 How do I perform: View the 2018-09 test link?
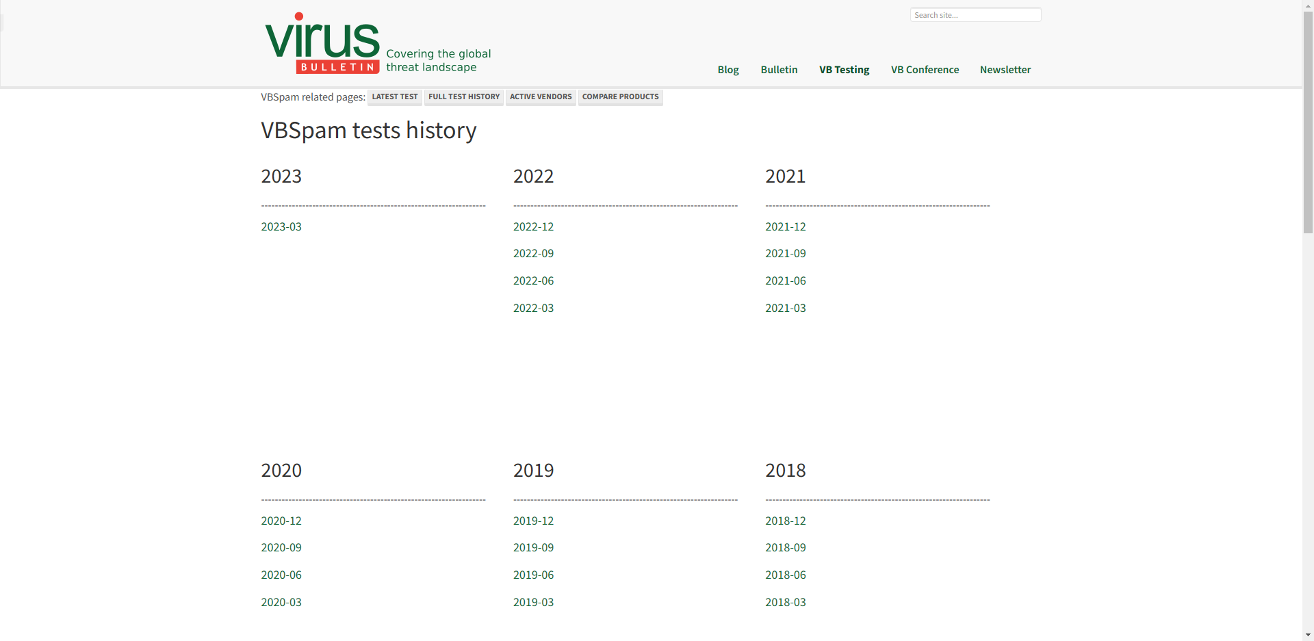pos(786,547)
